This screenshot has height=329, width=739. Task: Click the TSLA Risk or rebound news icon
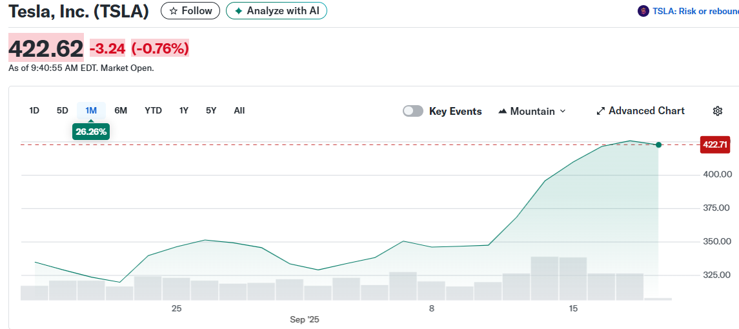(643, 12)
